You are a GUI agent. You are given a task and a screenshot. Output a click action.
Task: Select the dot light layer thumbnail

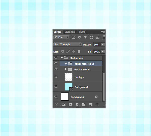tap(69, 77)
